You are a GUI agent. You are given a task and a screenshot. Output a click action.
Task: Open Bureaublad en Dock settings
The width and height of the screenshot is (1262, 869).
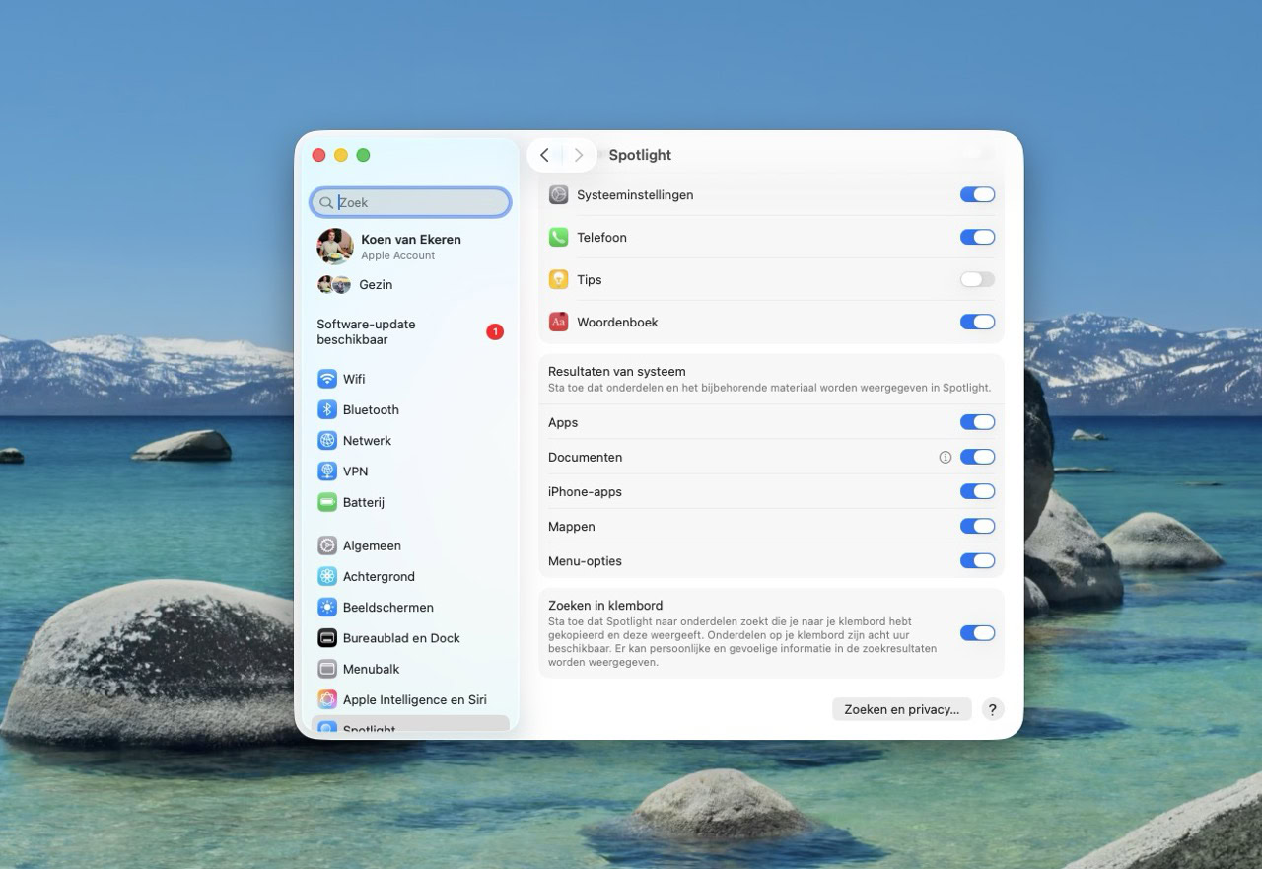click(x=400, y=638)
